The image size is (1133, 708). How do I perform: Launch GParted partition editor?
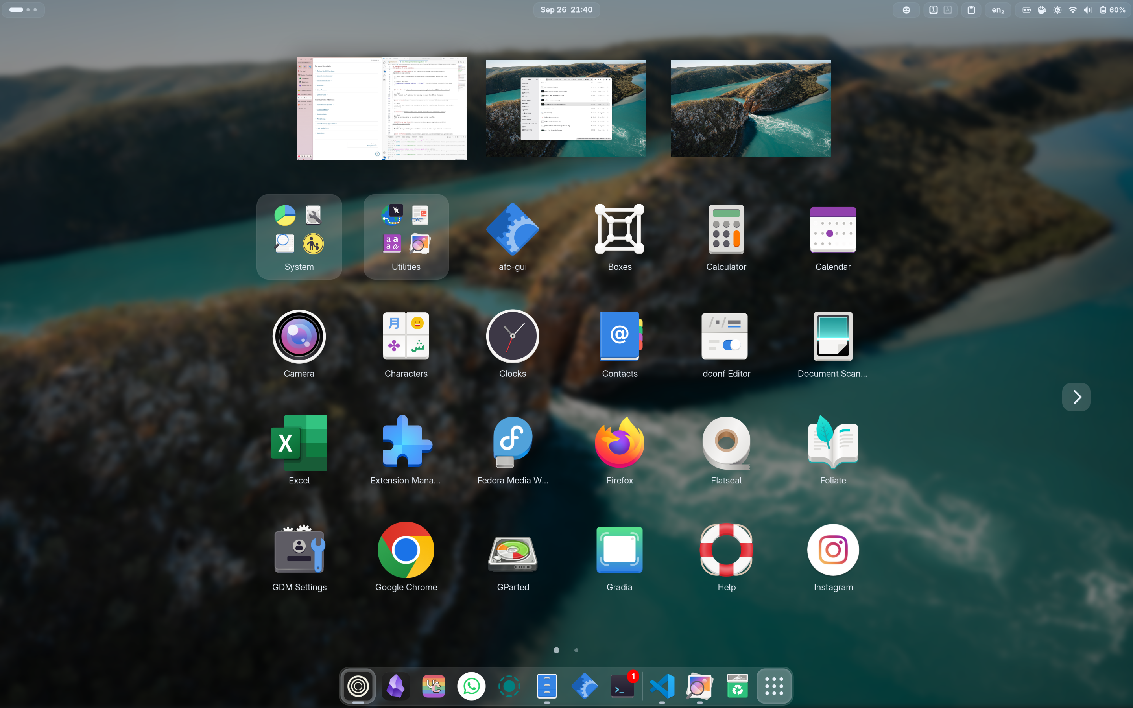(x=512, y=550)
